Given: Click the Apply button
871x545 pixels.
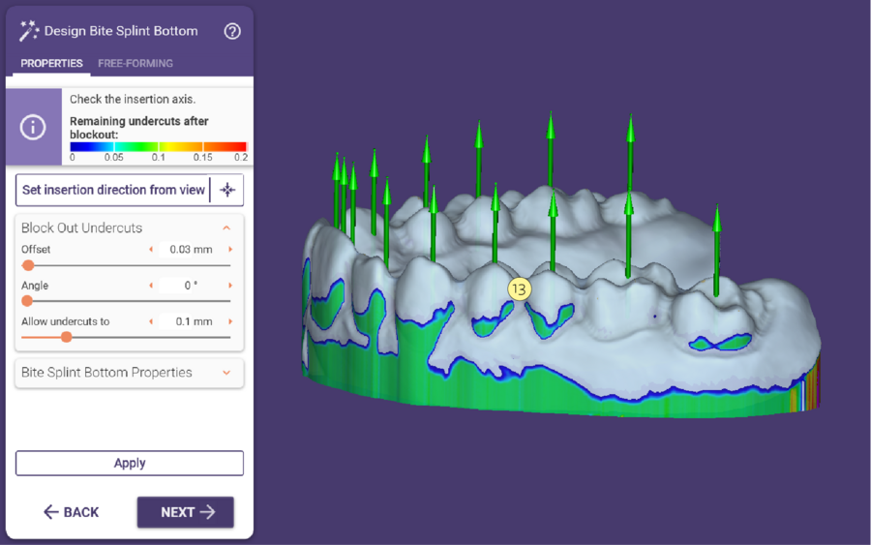Looking at the screenshot, I should pos(130,463).
